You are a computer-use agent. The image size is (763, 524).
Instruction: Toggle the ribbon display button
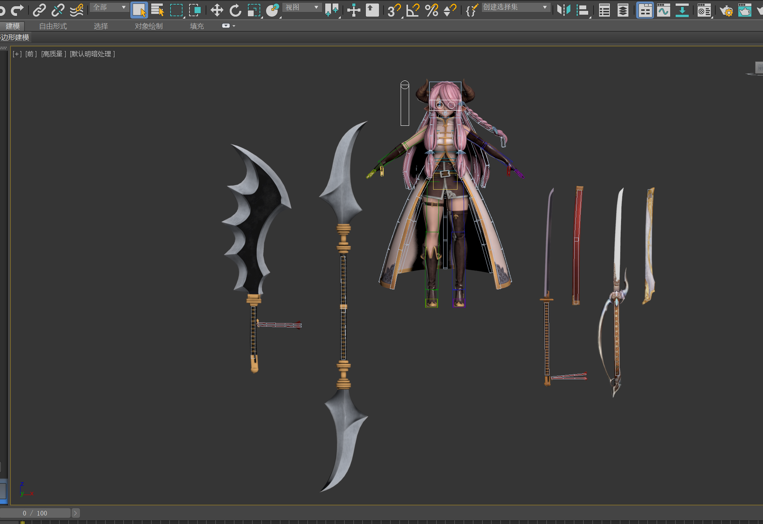645,10
